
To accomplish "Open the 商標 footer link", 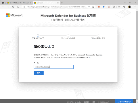I will [94, 102].
